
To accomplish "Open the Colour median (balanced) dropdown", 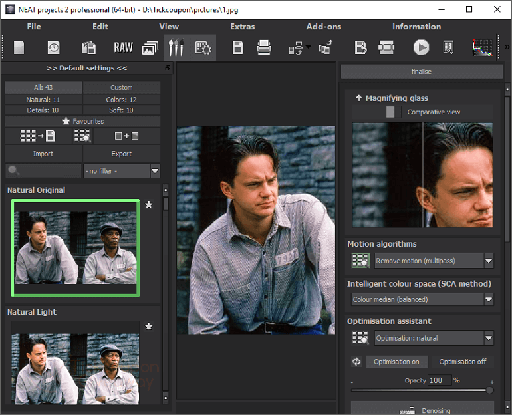I will coord(422,299).
